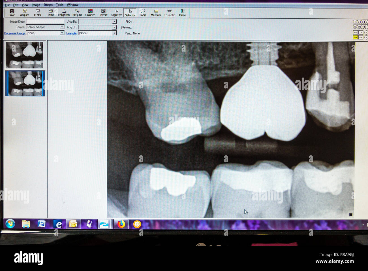This screenshot has width=368, height=271.
Task: Click the Clr clear button
Action: click(361, 37)
